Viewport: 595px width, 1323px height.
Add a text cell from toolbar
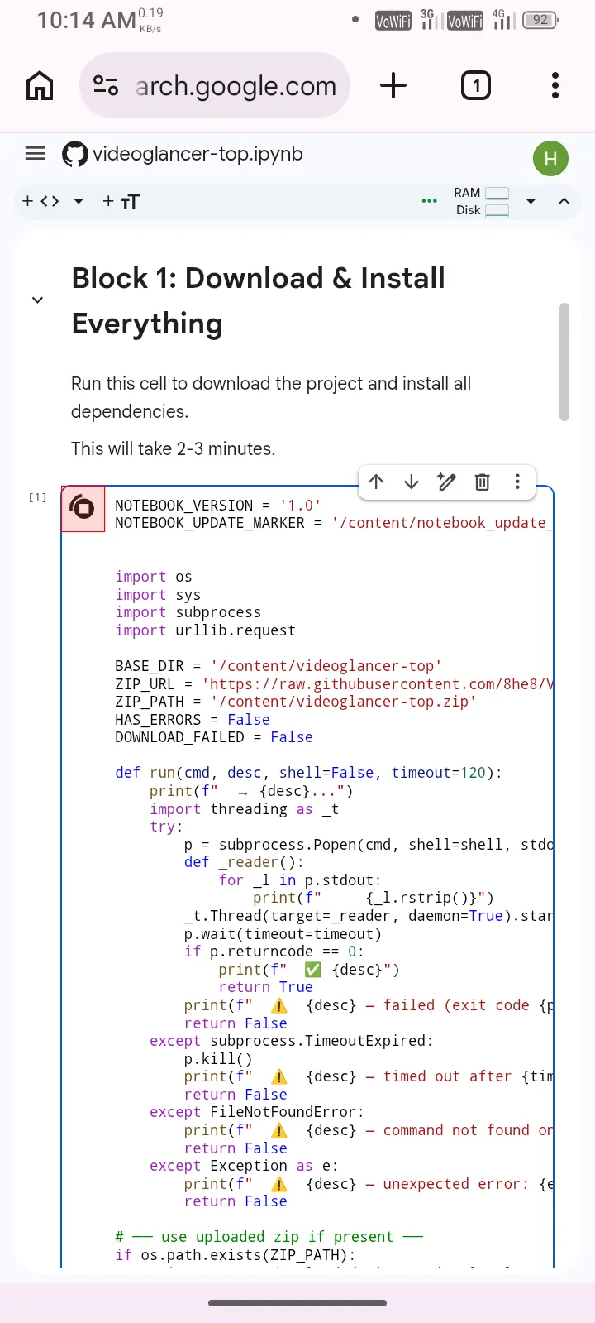point(121,201)
